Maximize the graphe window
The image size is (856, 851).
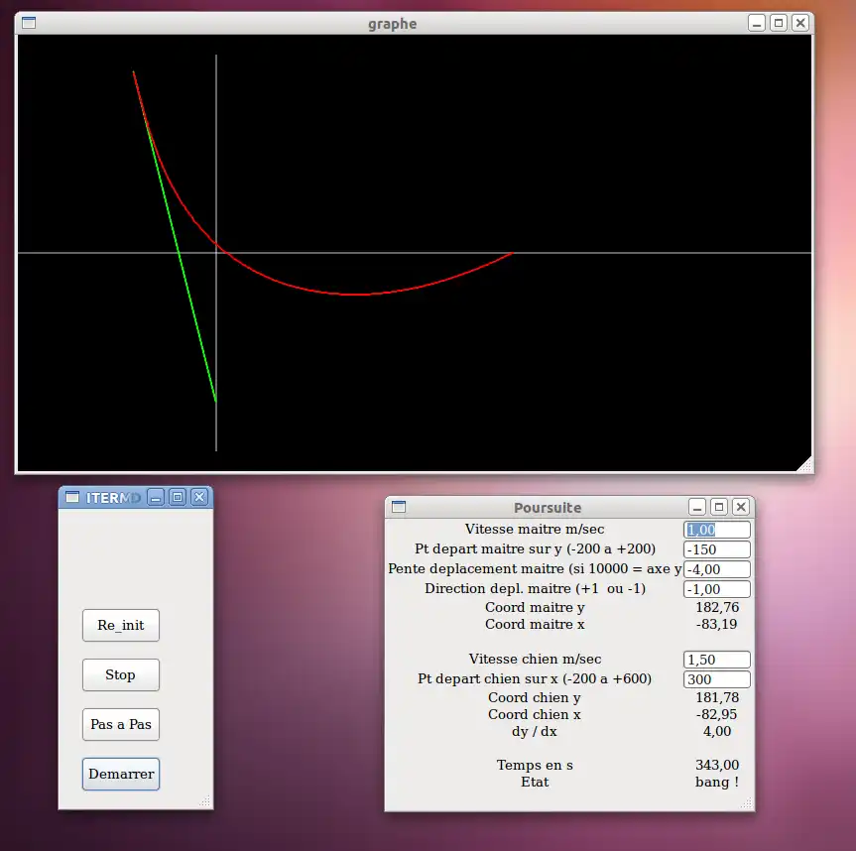779,23
